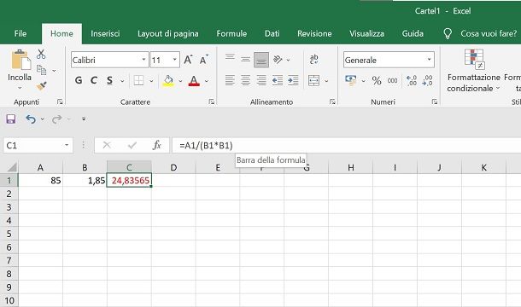
Task: Click merge and center icon
Action: (313, 80)
